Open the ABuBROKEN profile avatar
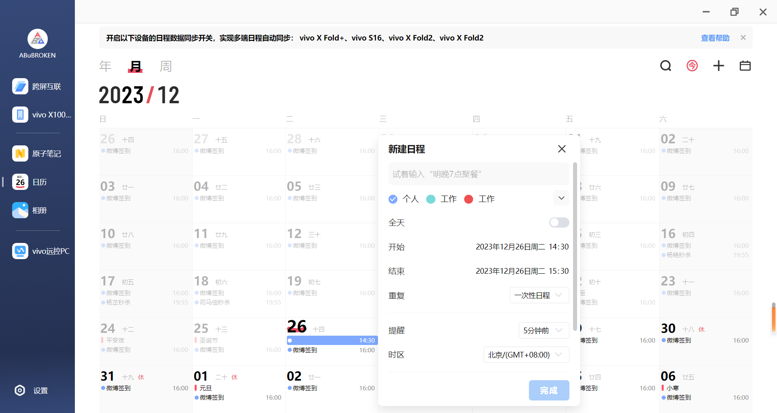 click(37, 39)
